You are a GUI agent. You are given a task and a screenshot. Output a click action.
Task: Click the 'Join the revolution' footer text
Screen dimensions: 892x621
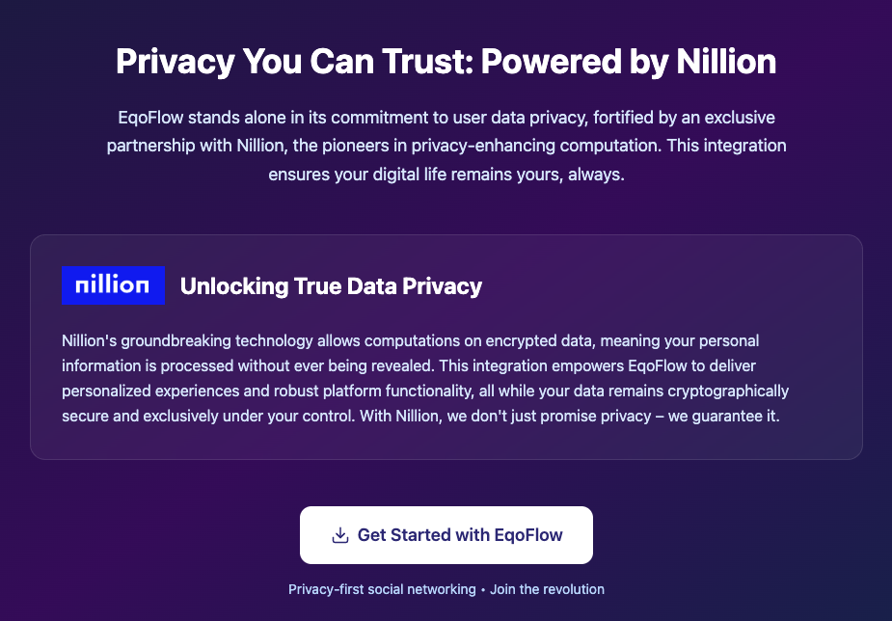tap(547, 589)
